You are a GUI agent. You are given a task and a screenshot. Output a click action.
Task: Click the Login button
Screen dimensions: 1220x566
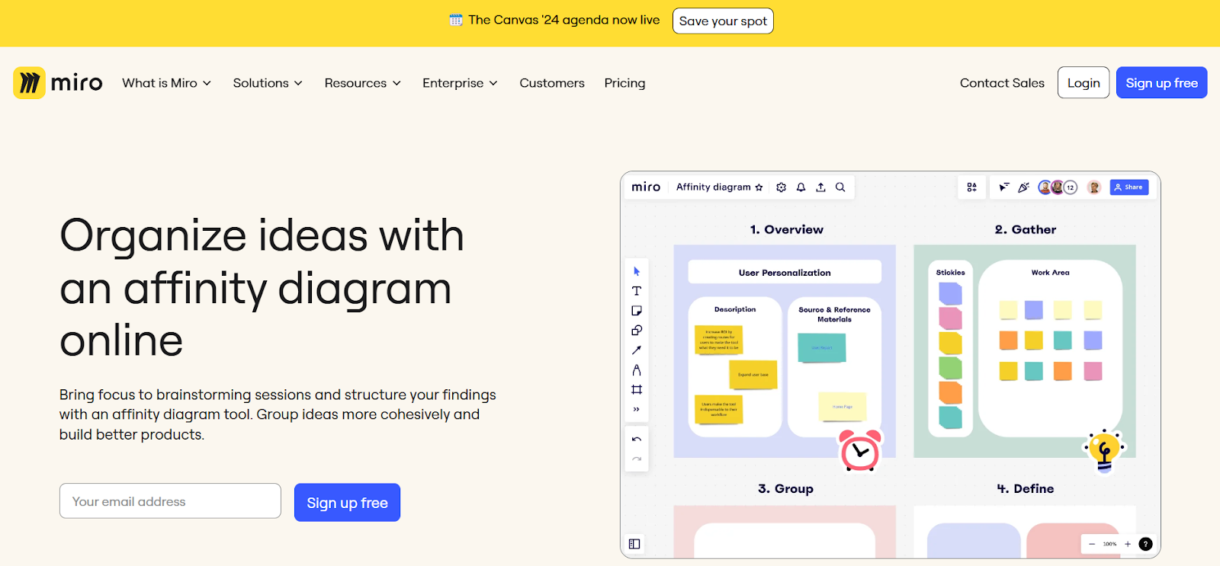click(x=1084, y=83)
